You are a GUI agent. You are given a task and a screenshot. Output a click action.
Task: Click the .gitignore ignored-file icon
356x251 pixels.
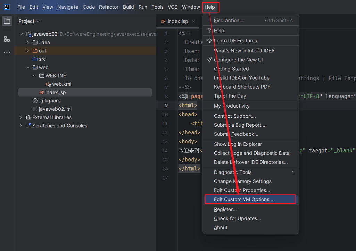[x=35, y=101]
